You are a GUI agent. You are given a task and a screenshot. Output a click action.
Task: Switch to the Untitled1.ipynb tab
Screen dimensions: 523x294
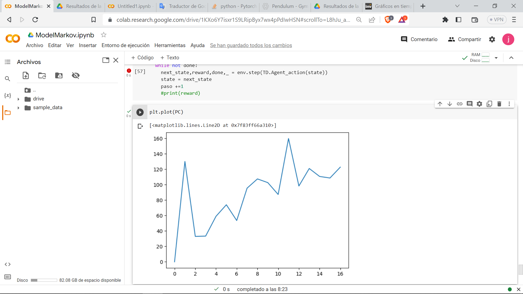click(x=131, y=6)
